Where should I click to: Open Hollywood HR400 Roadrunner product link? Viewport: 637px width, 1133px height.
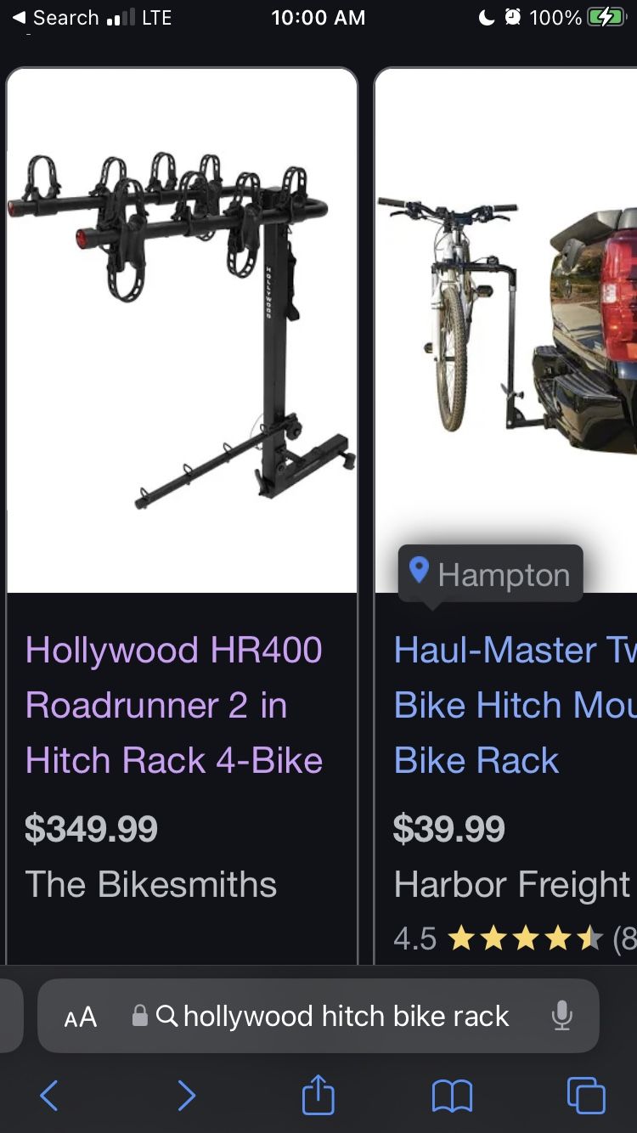(x=174, y=705)
